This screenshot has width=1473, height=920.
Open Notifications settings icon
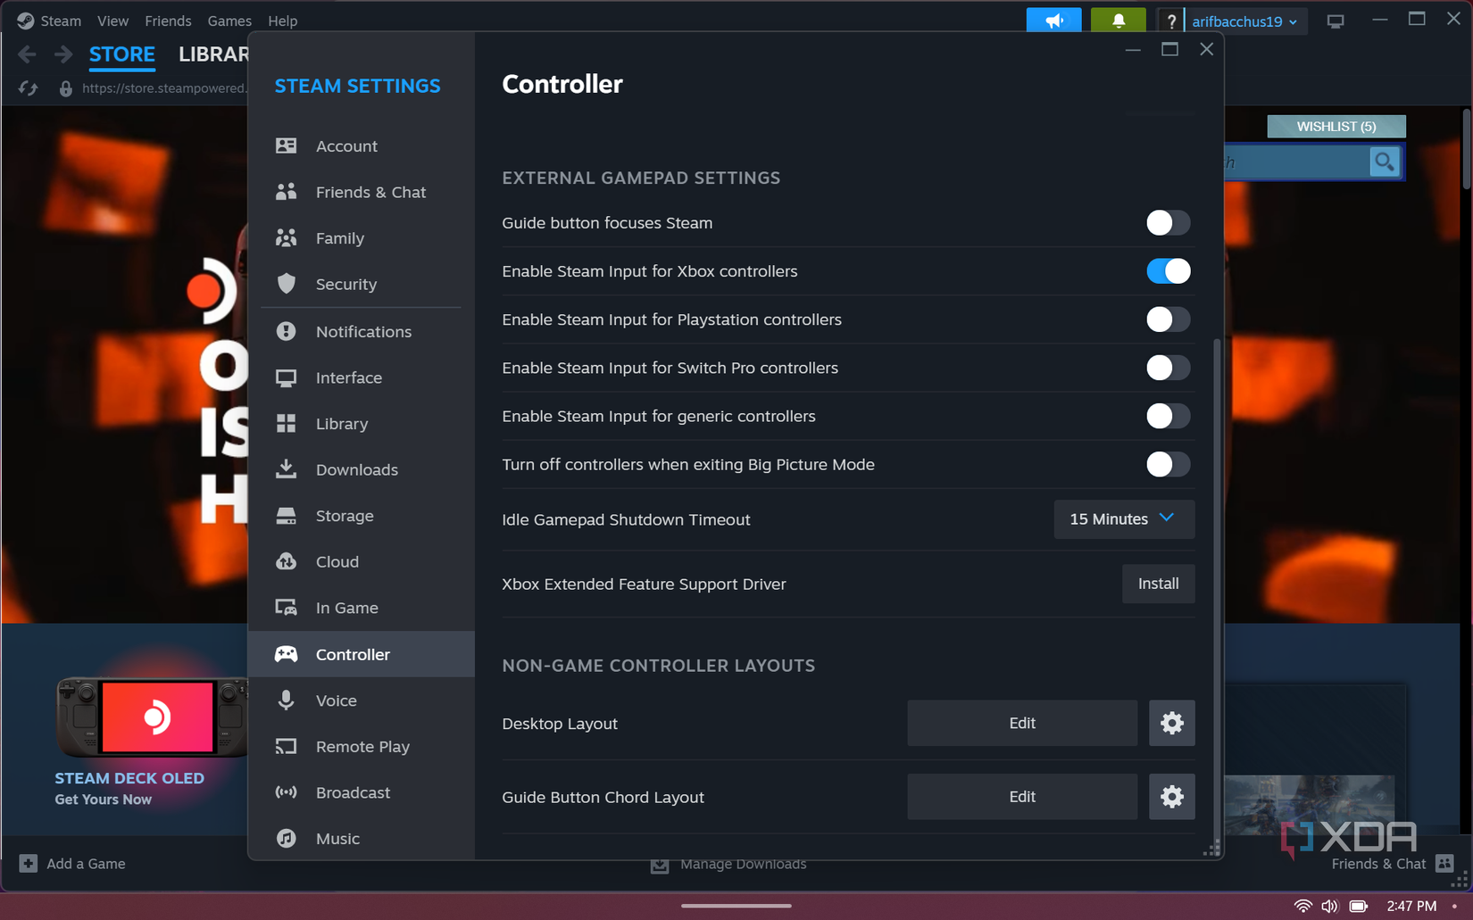[286, 331]
